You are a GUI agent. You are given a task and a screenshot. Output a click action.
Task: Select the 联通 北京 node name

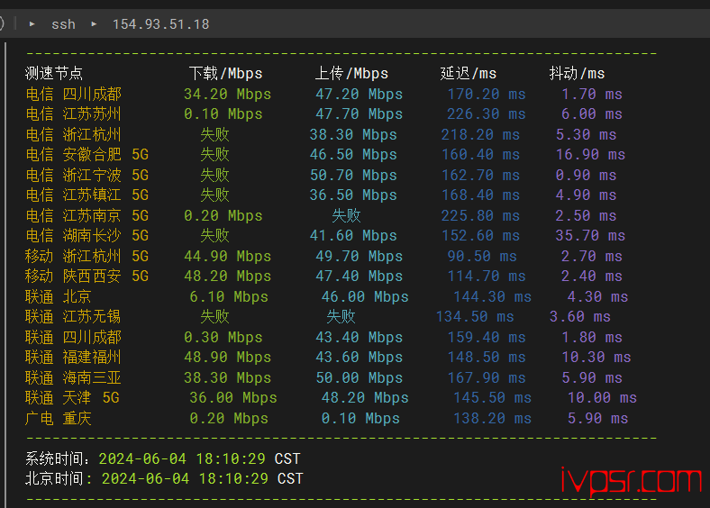(x=59, y=297)
